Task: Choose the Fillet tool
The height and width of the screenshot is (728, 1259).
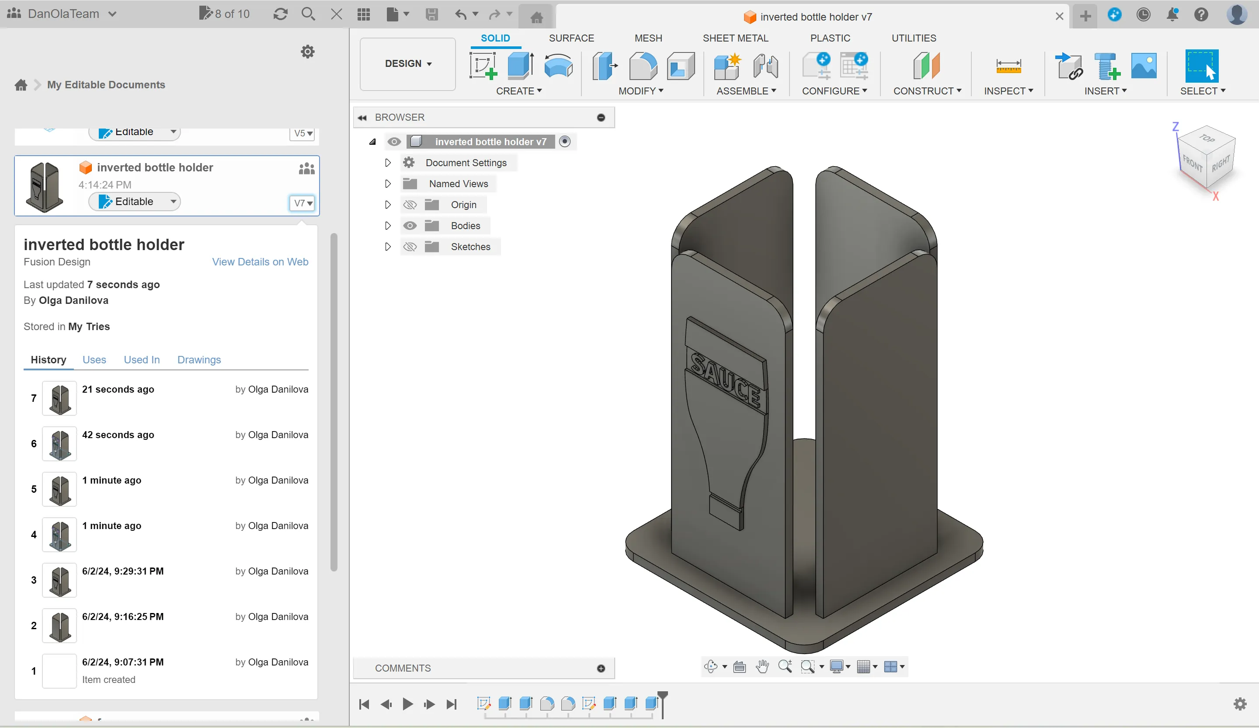Action: (643, 66)
